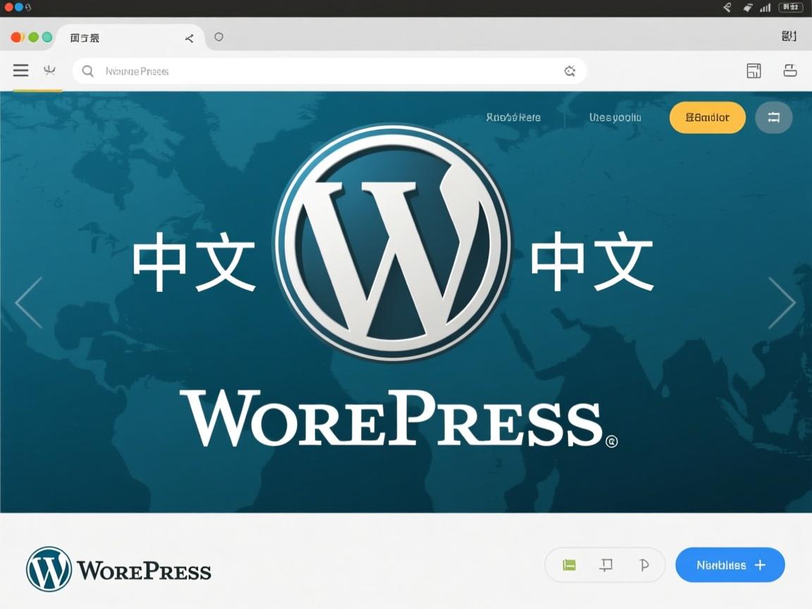The width and height of the screenshot is (812, 609).
Task: Click the WordPress icon left of the address bar
Action: pos(48,70)
